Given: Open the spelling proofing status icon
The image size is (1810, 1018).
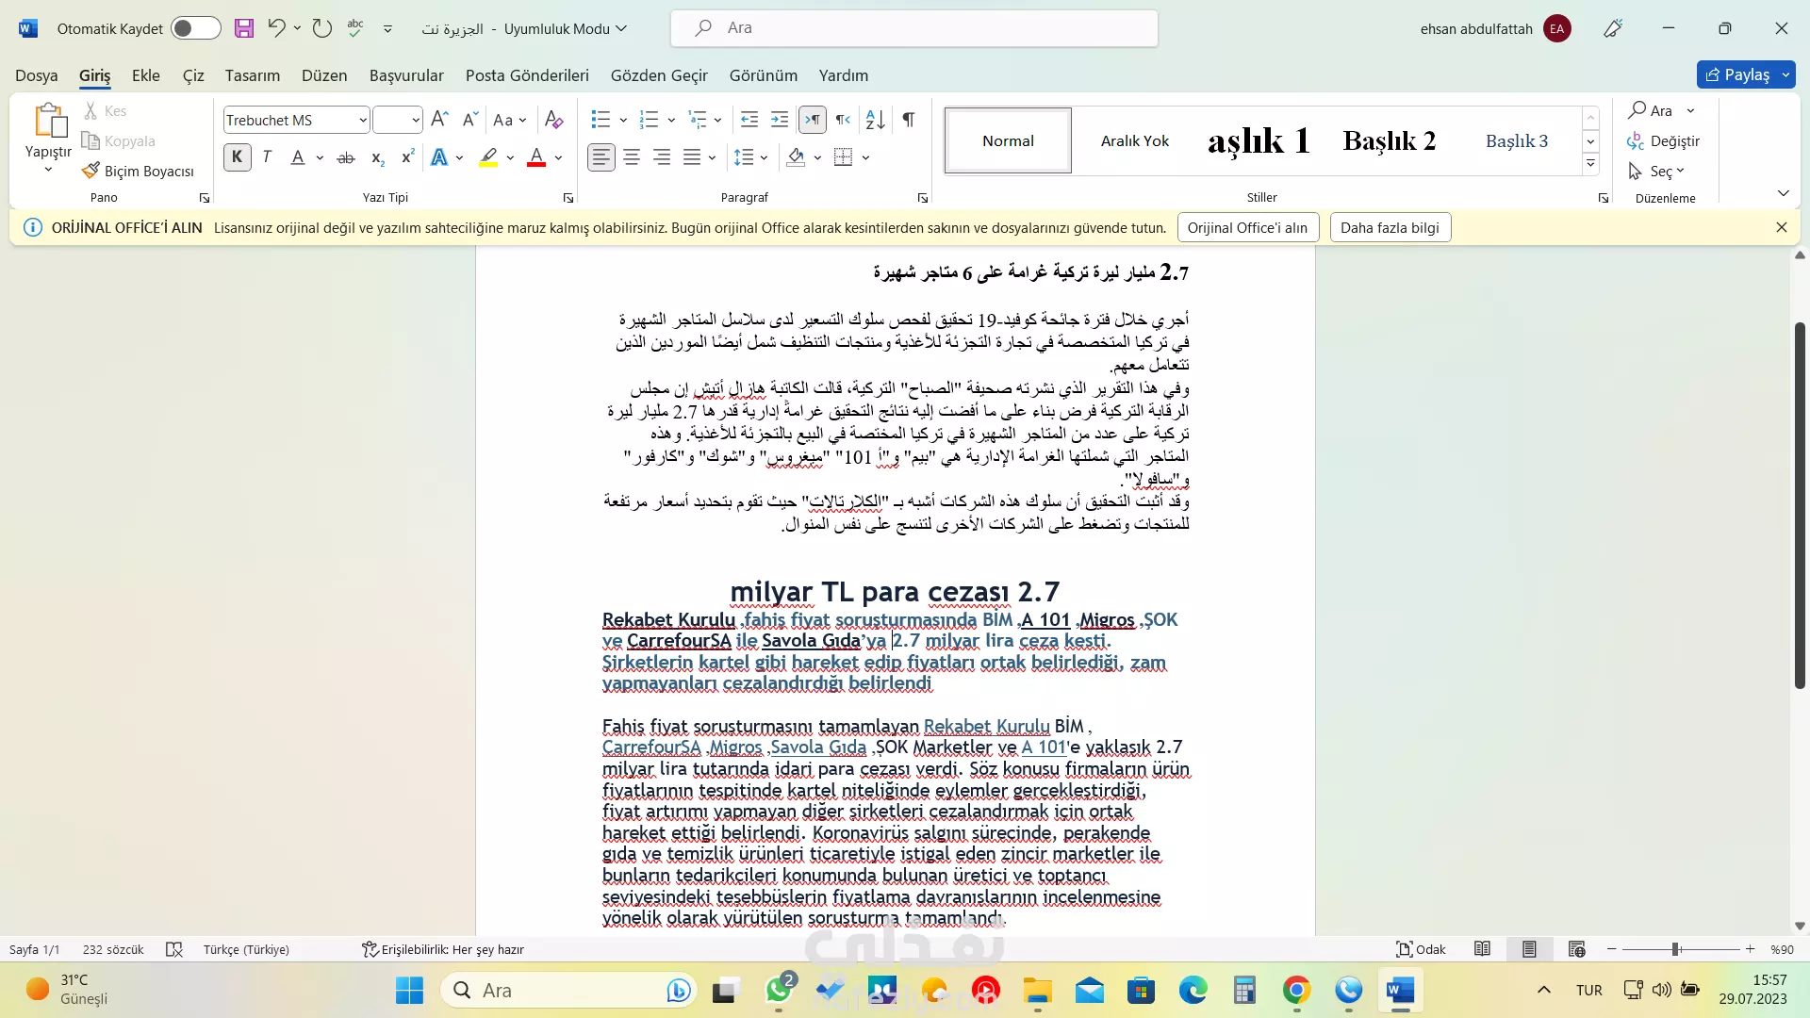Looking at the screenshot, I should click(174, 949).
